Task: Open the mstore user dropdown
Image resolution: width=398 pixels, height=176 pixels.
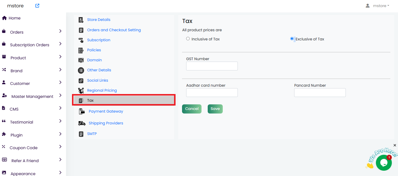Action: point(377,6)
